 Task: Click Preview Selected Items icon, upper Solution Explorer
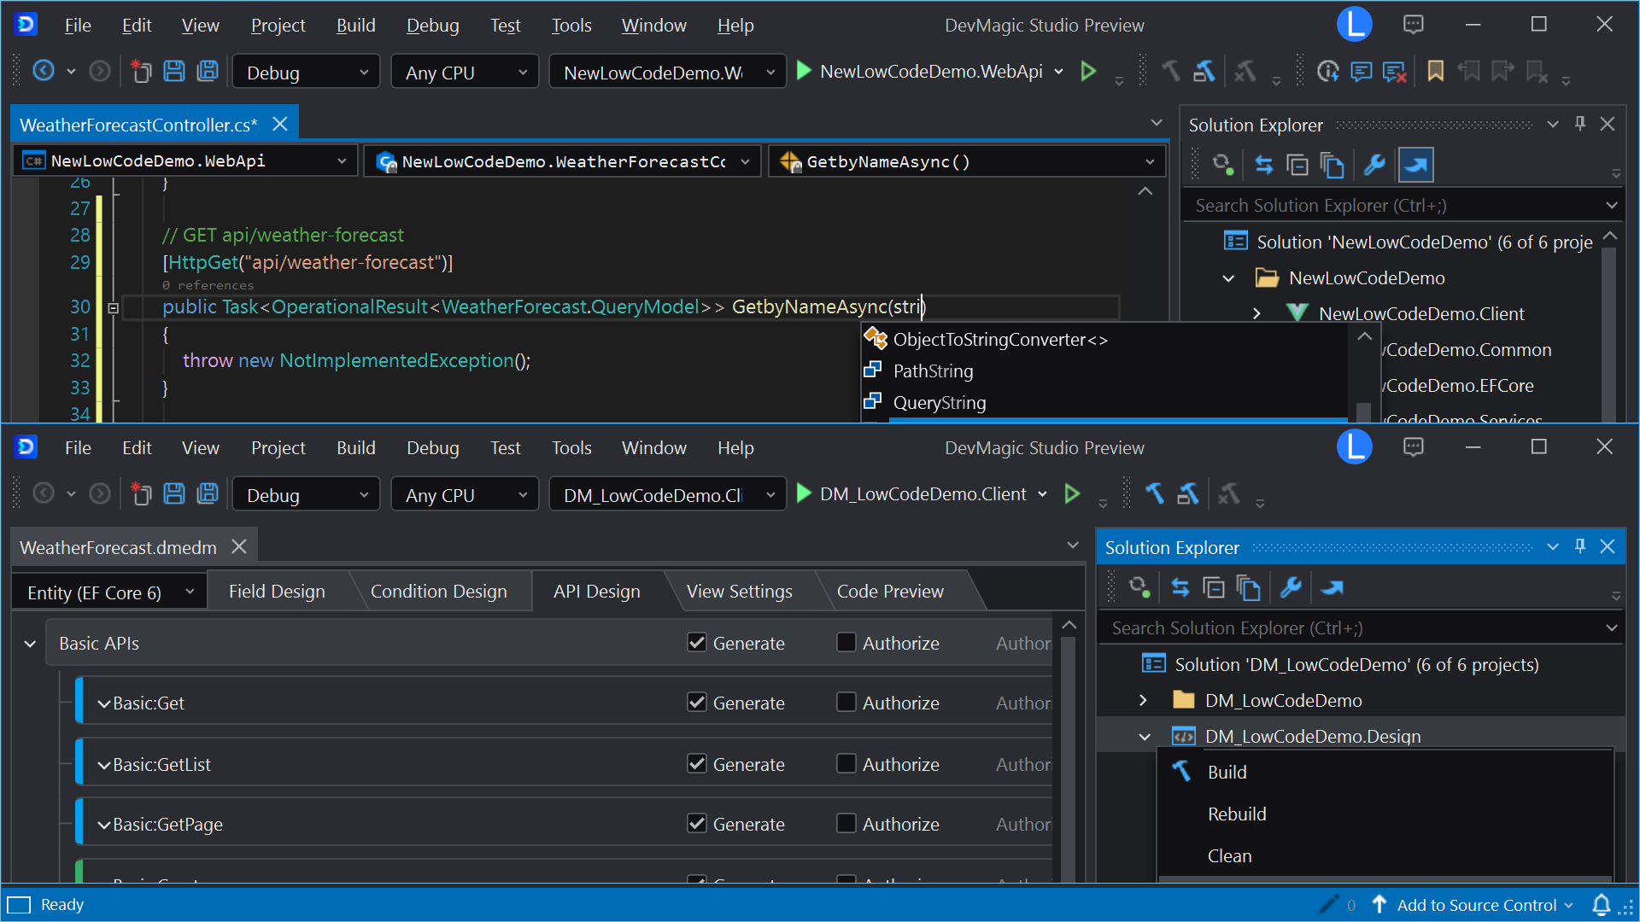click(x=1415, y=165)
